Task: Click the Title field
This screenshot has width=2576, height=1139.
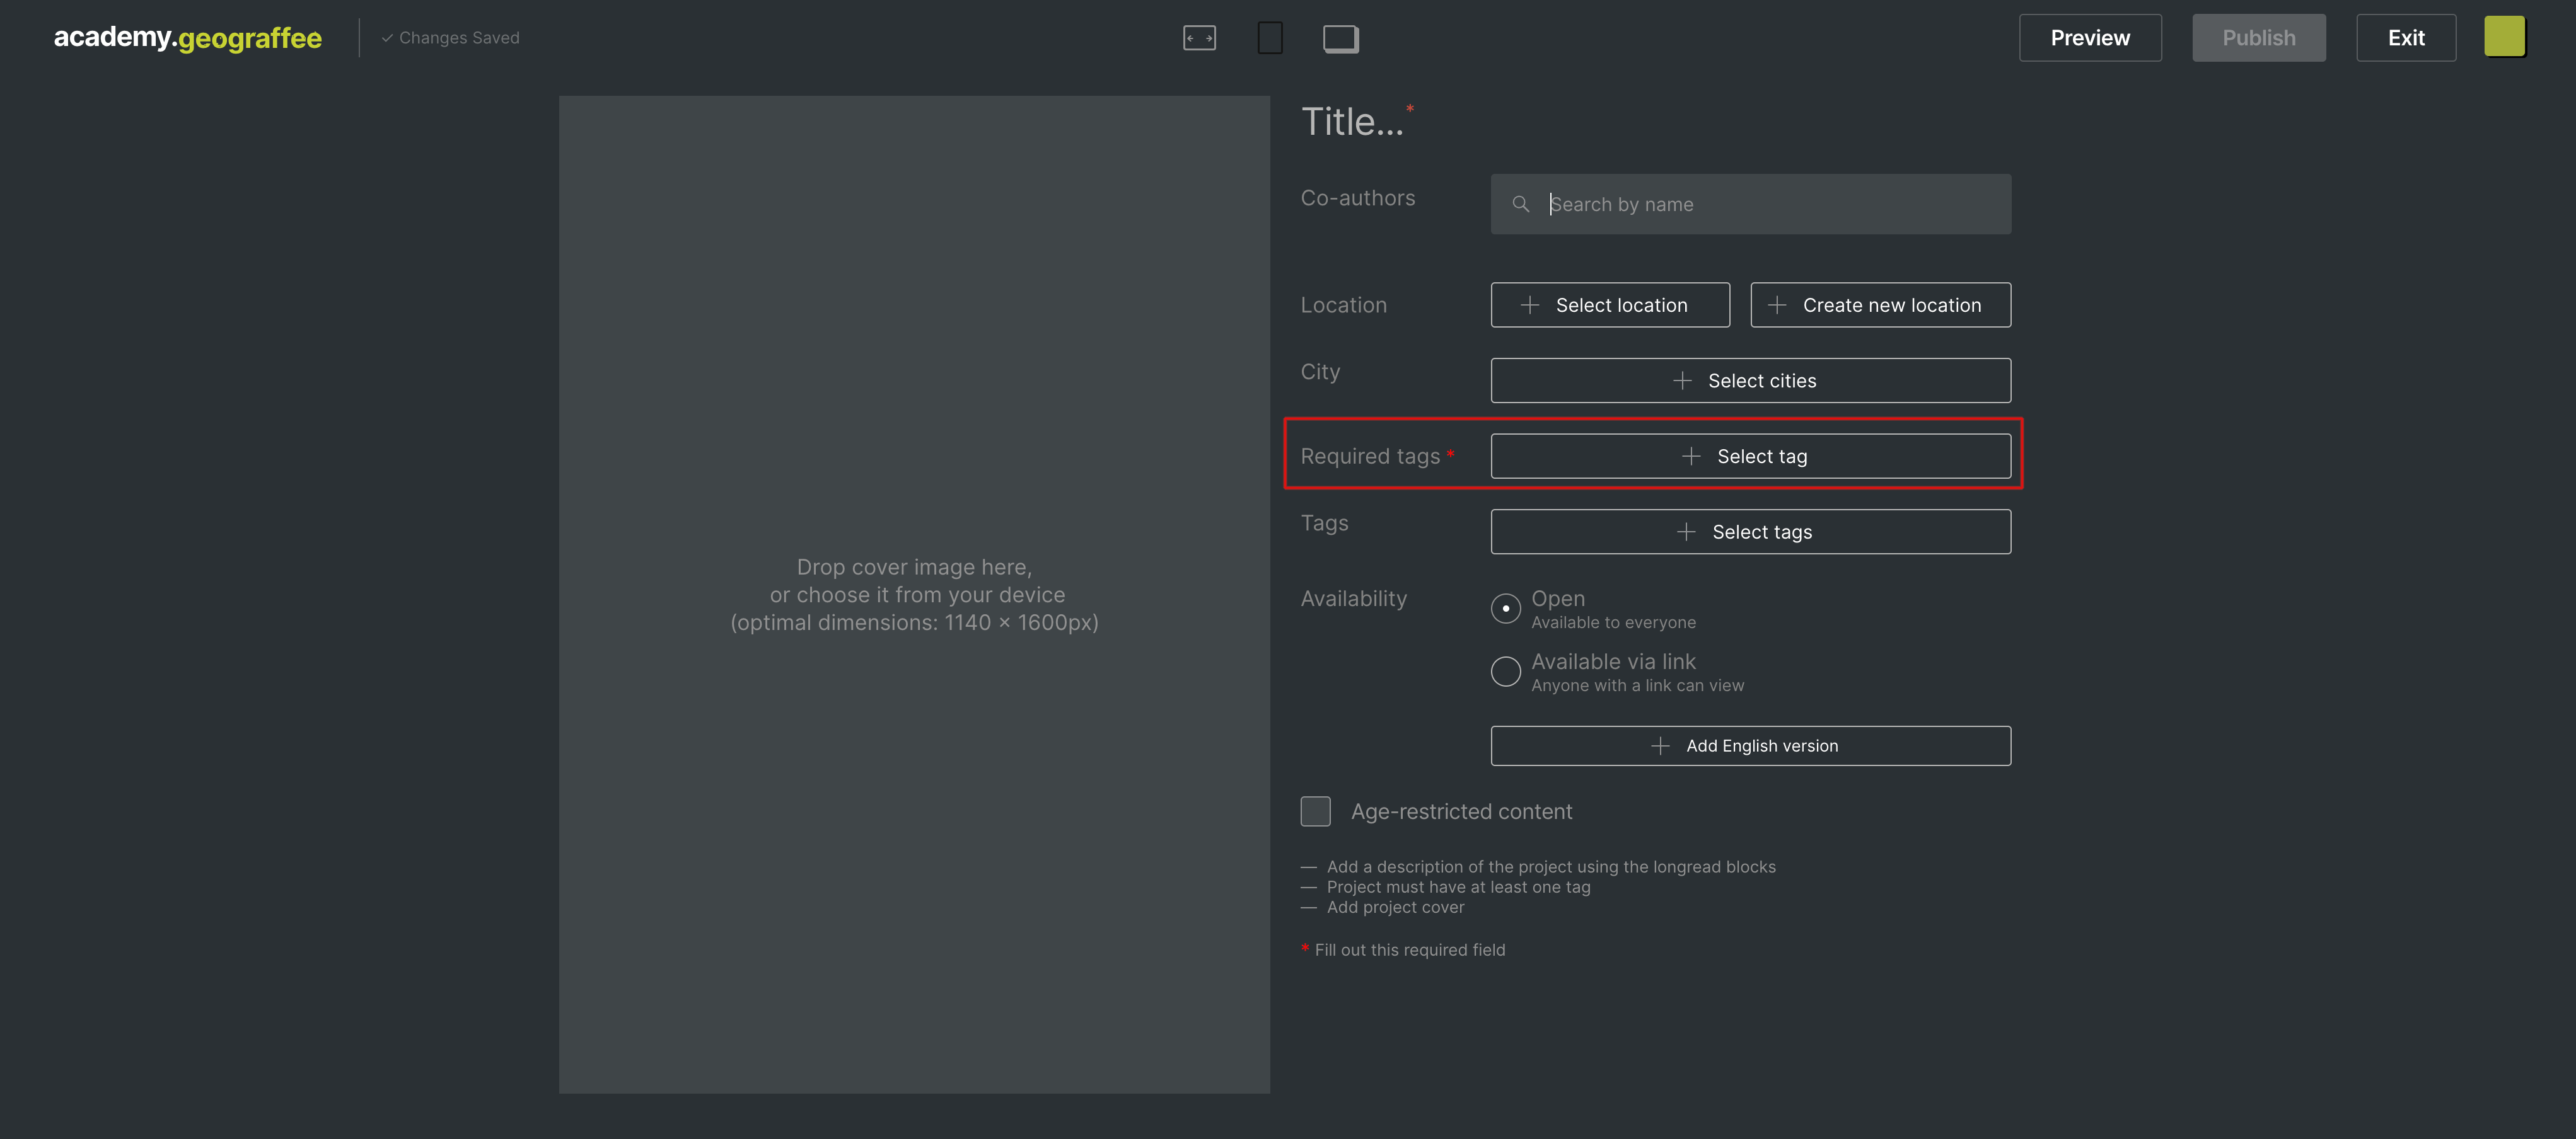Action: tap(1352, 122)
